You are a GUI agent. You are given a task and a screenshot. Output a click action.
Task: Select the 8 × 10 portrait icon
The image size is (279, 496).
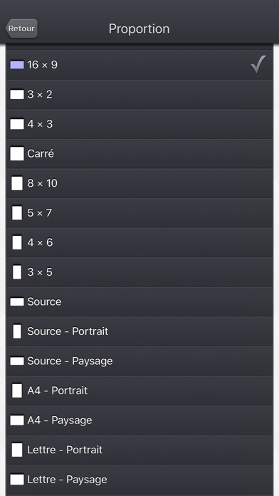coord(17,183)
